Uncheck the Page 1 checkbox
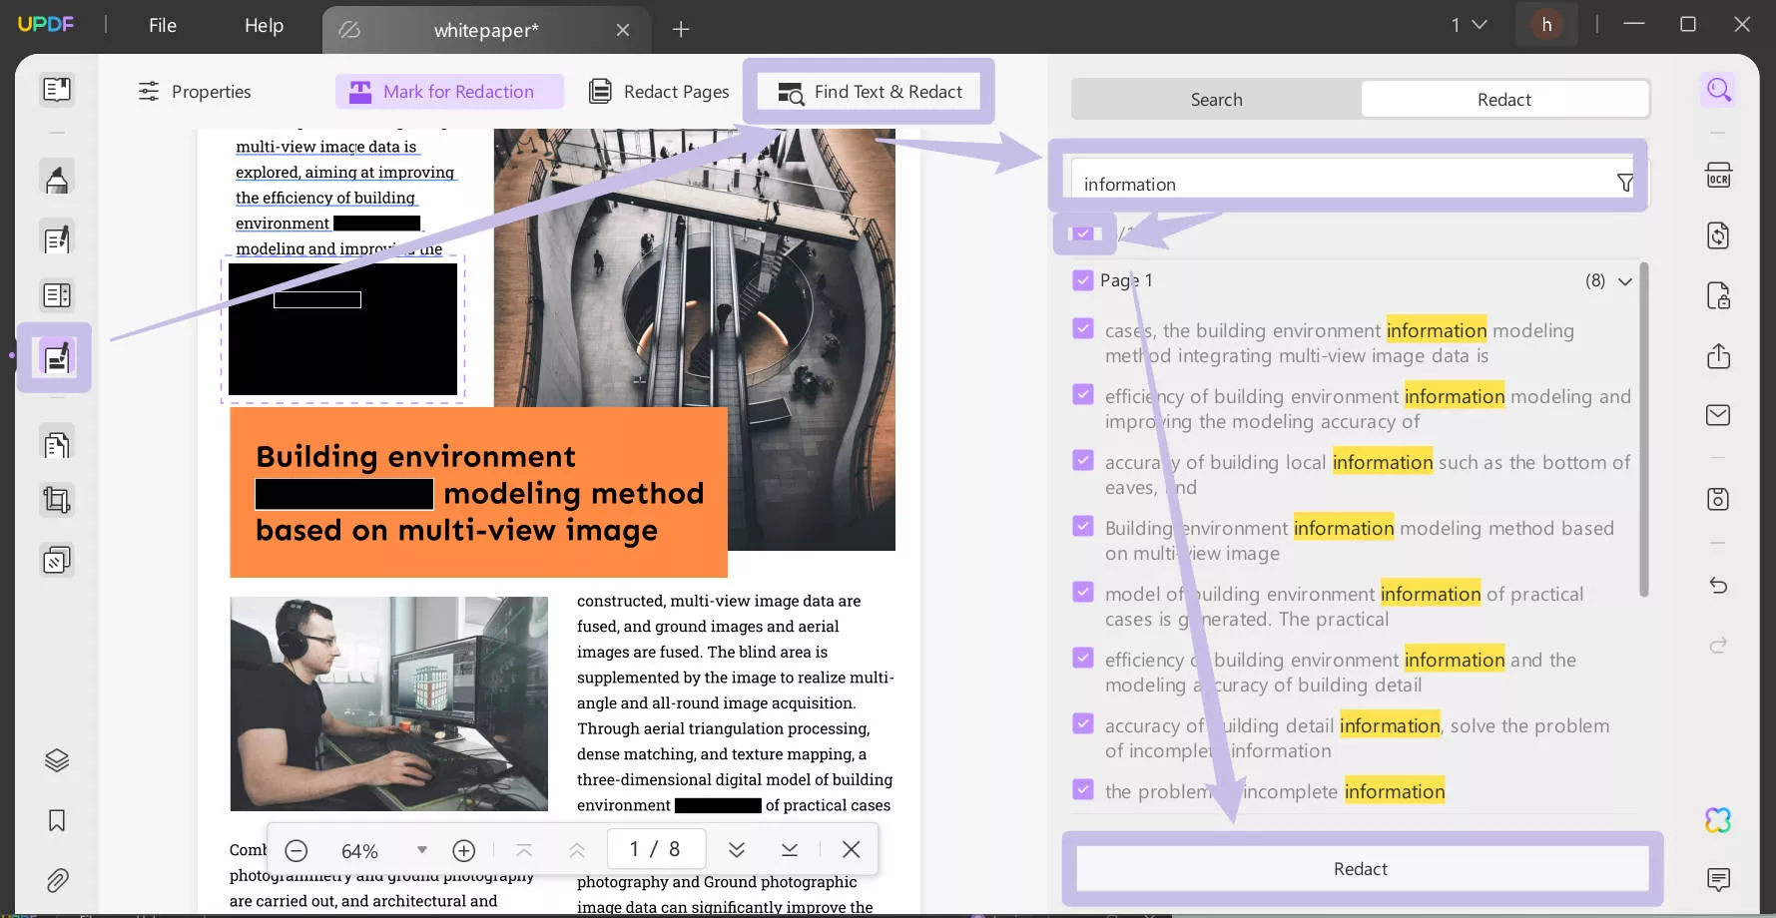 pyautogui.click(x=1083, y=280)
